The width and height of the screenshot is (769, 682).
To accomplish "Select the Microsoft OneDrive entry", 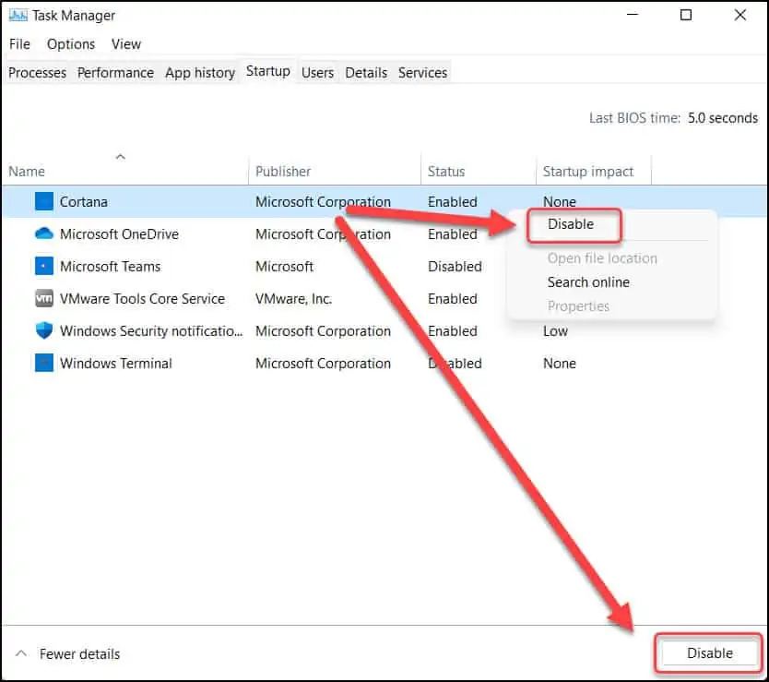I will click(119, 233).
